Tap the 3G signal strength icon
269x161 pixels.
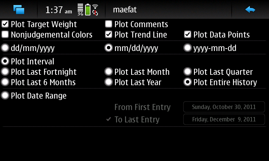(80, 10)
